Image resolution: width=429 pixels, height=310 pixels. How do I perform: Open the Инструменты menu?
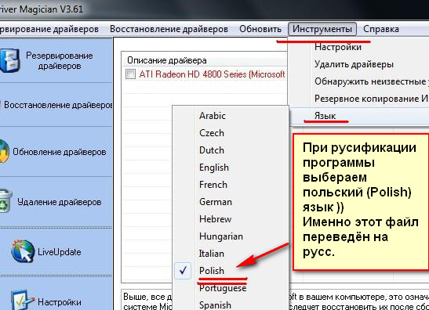(x=322, y=29)
